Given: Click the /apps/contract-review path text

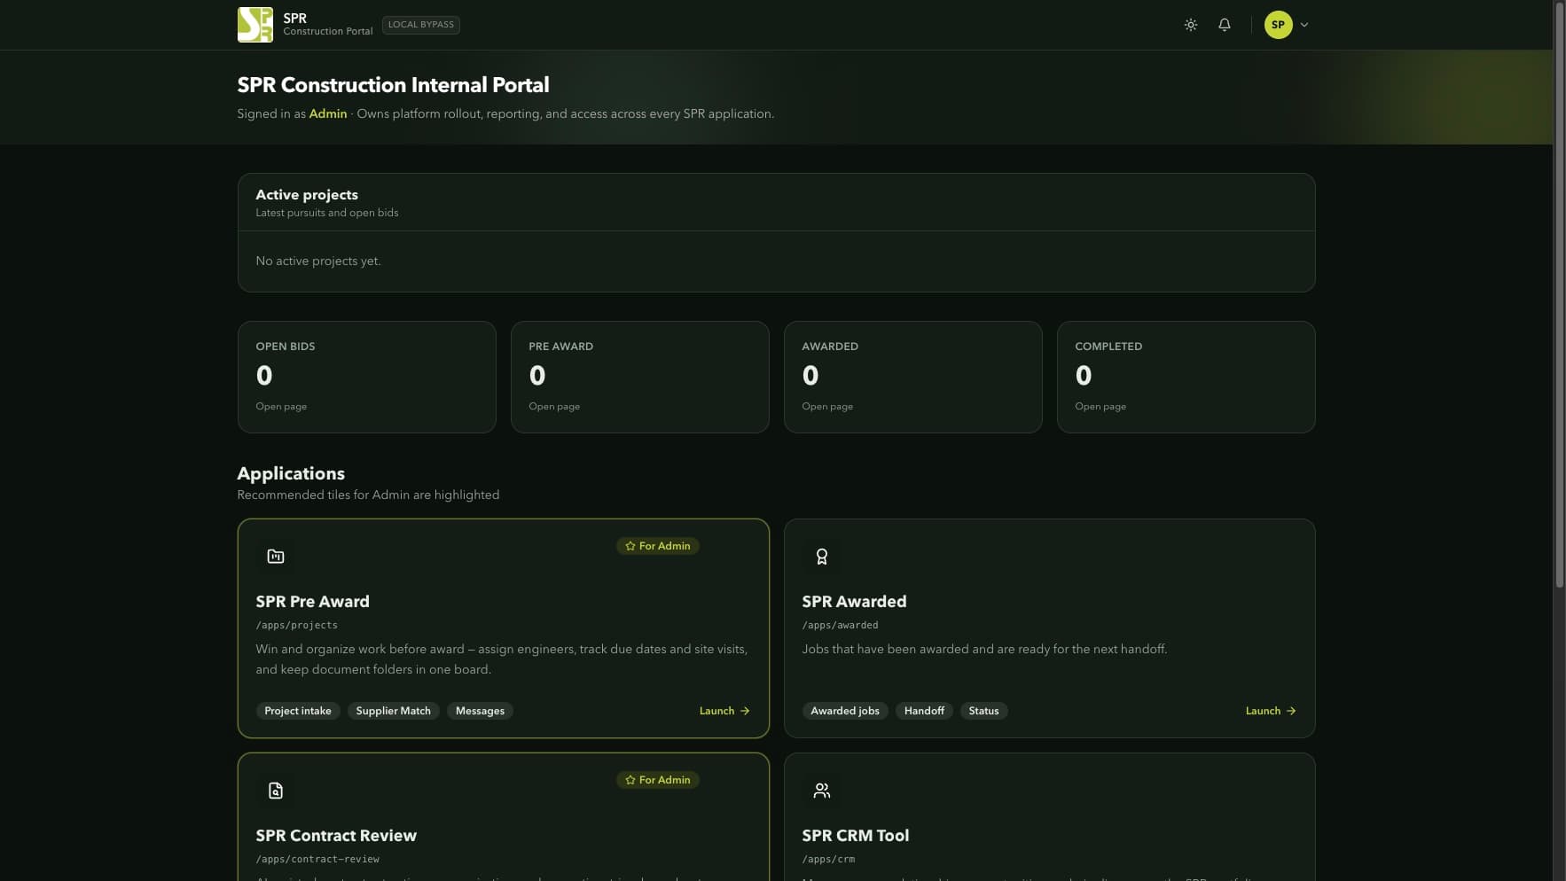Looking at the screenshot, I should [317, 860].
